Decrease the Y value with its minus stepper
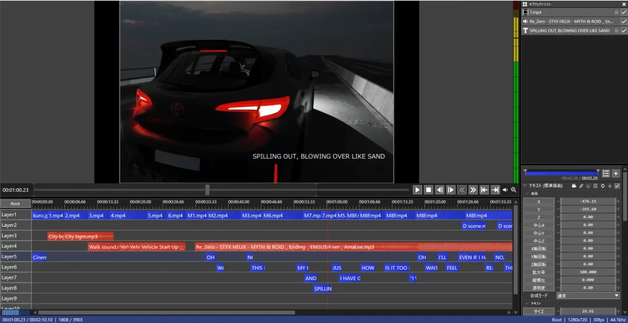Screen dimensions: 628x323 [x=558, y=210]
